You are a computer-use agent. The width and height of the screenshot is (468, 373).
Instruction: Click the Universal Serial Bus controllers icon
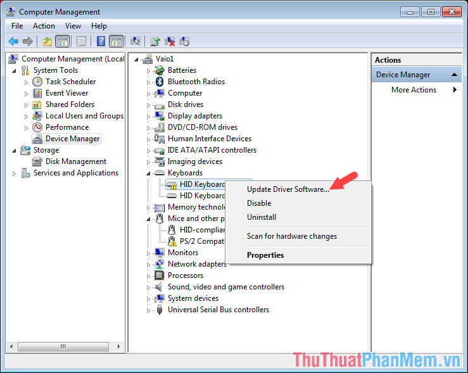pos(160,310)
